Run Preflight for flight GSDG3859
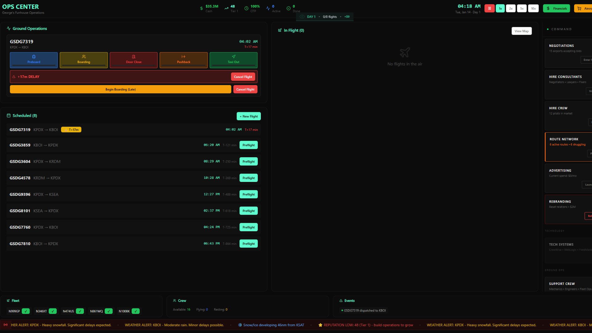This screenshot has height=333, width=592. [249, 145]
